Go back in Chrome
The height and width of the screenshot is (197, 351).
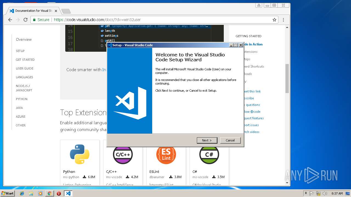point(10,20)
